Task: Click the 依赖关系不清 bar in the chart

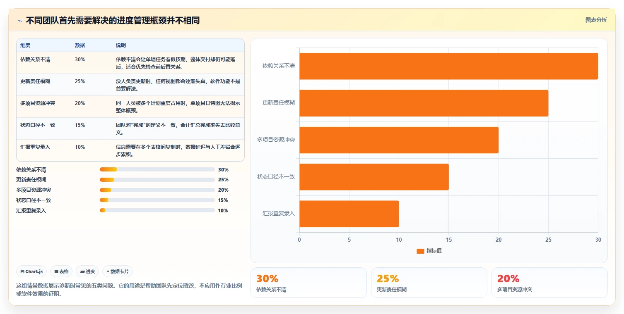Action: coord(448,66)
